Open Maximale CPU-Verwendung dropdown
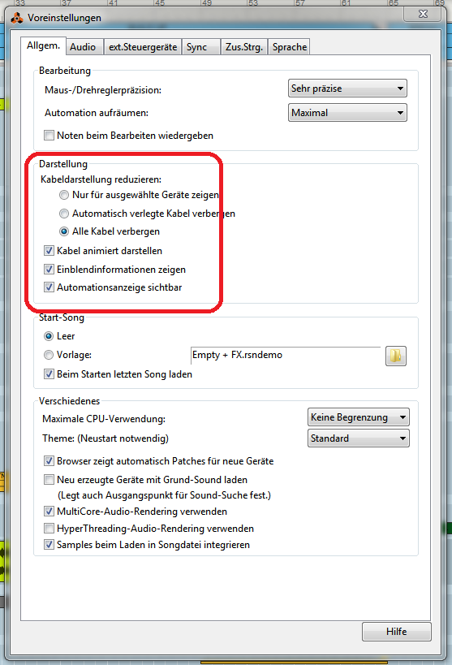 tap(359, 417)
